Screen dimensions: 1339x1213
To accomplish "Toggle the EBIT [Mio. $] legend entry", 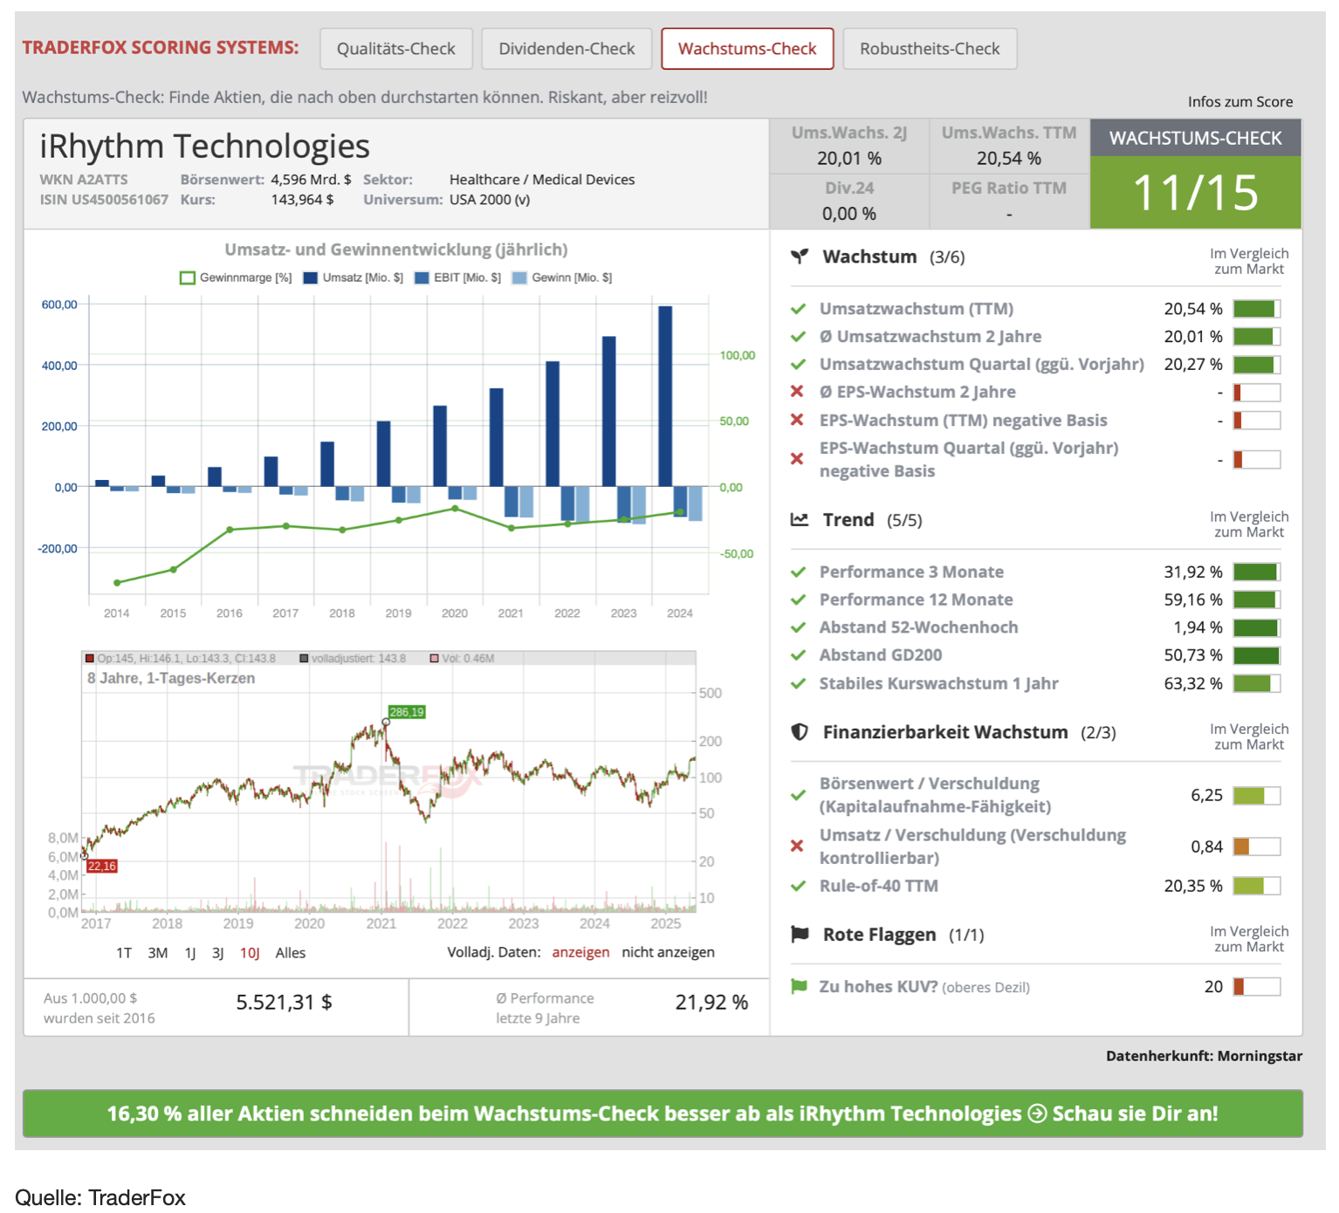I will tap(457, 278).
